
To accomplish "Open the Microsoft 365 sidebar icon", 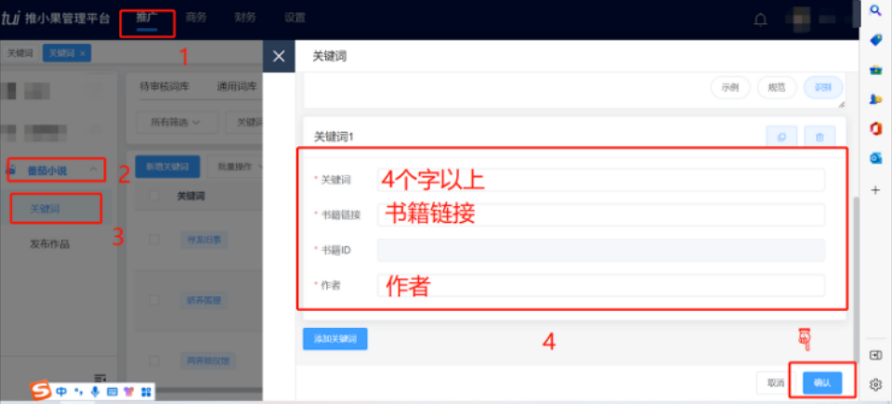I will coord(875,129).
